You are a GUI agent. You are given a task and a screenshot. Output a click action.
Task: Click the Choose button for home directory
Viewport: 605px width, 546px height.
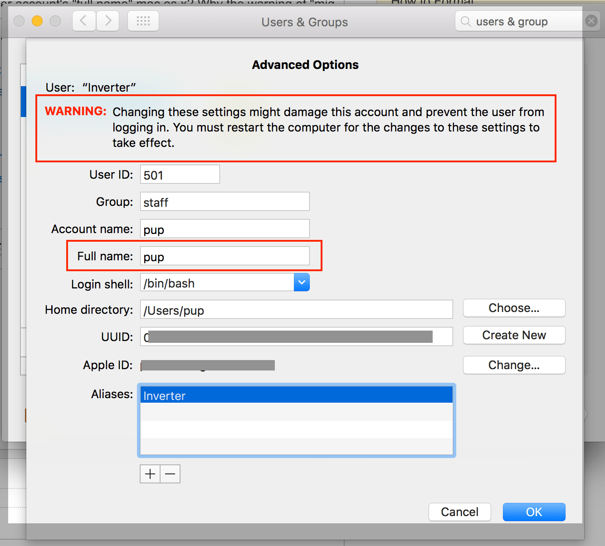(514, 308)
